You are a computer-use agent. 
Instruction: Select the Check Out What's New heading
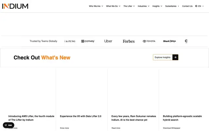pyautogui.click(x=42, y=58)
